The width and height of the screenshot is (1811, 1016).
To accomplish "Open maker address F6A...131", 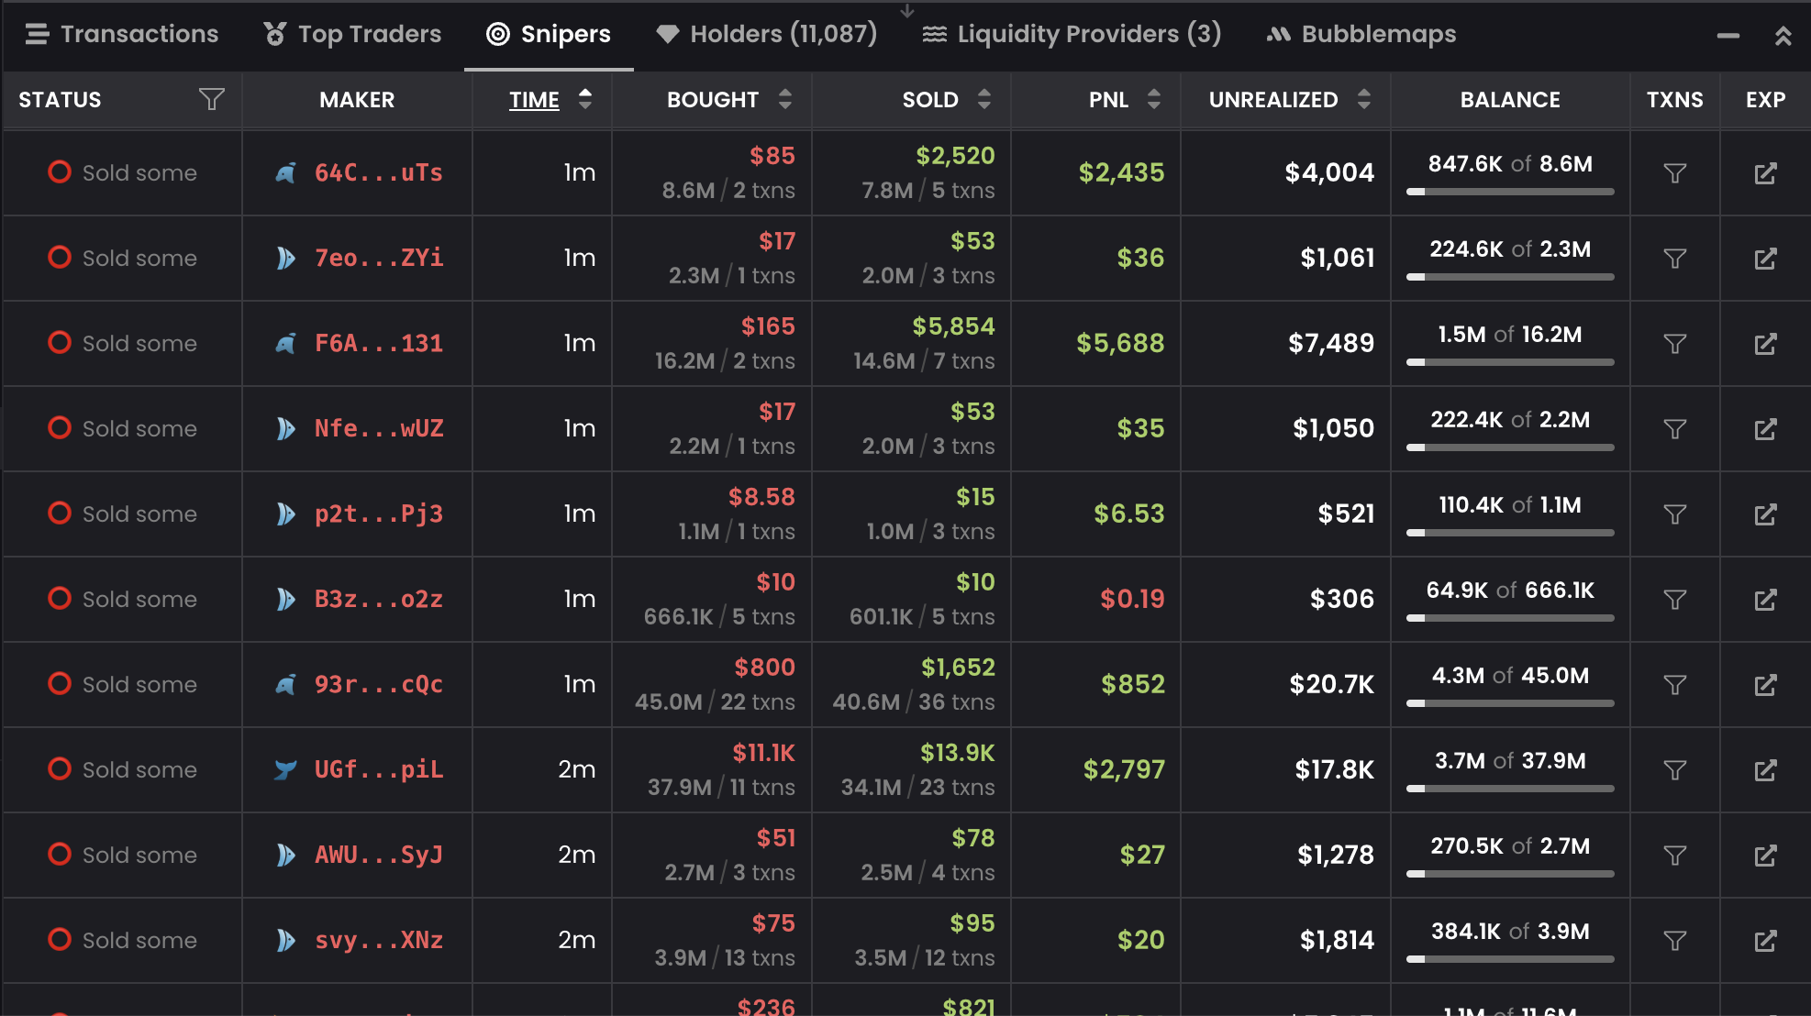I will [379, 343].
